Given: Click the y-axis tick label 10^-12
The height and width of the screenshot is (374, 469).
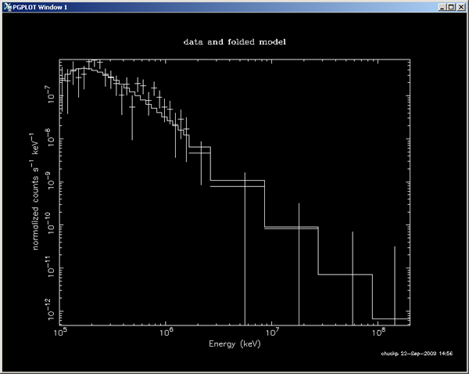Looking at the screenshot, I should pos(50,309).
